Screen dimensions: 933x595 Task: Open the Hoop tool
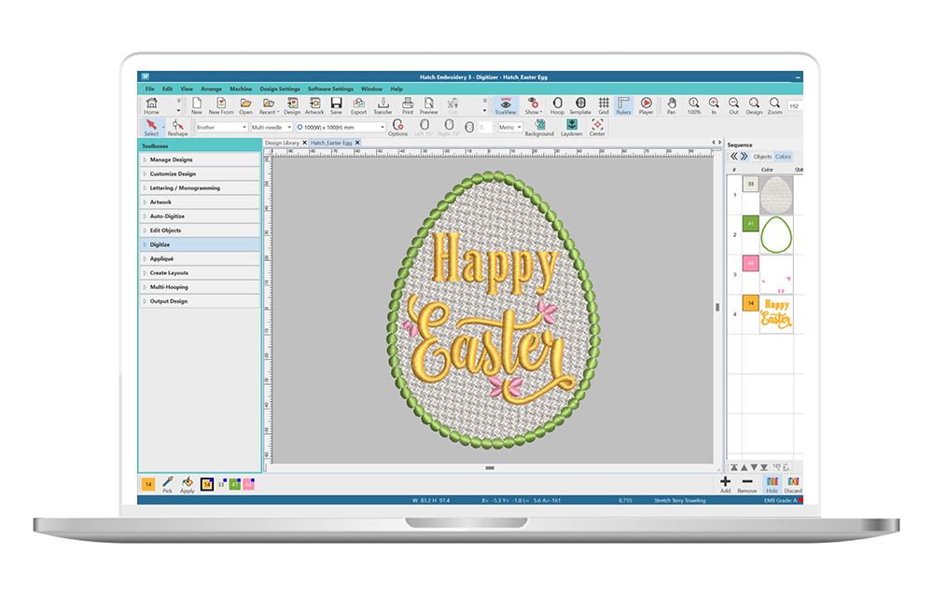click(557, 104)
